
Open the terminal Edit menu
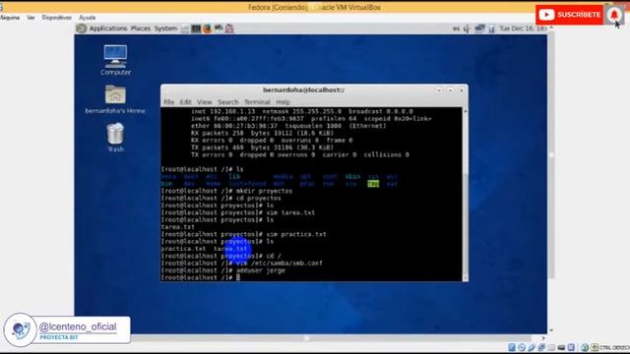click(185, 102)
